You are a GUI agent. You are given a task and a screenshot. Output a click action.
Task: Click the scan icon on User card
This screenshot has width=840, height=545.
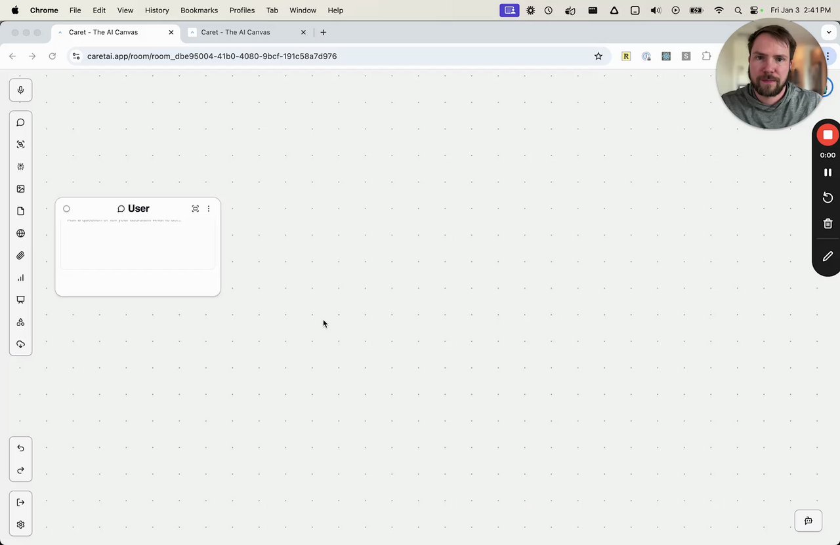(195, 209)
